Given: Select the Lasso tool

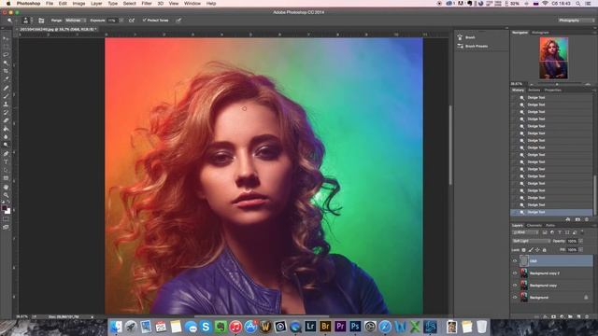Looking at the screenshot, I should (x=6, y=54).
